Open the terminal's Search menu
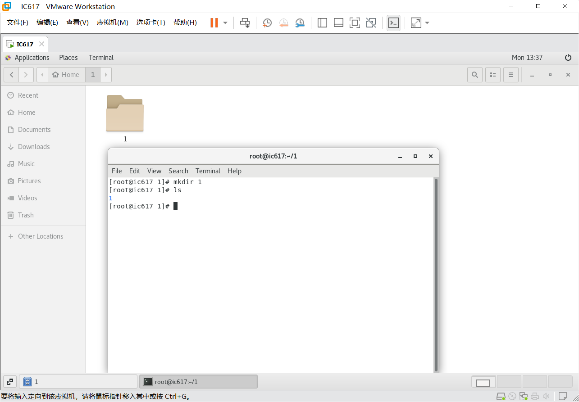The height and width of the screenshot is (402, 579). coord(178,171)
